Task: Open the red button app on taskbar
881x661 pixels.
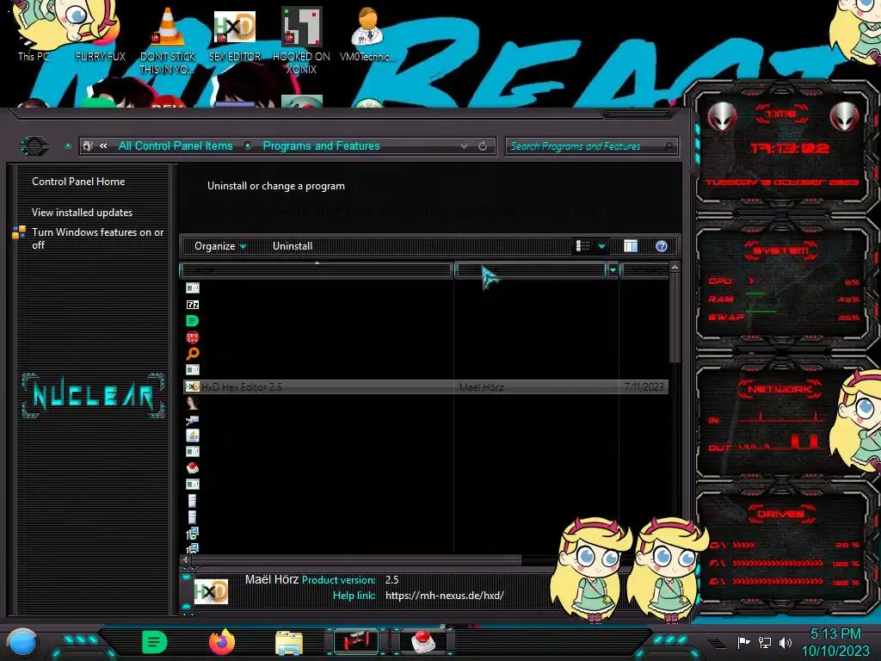Action: click(x=423, y=641)
